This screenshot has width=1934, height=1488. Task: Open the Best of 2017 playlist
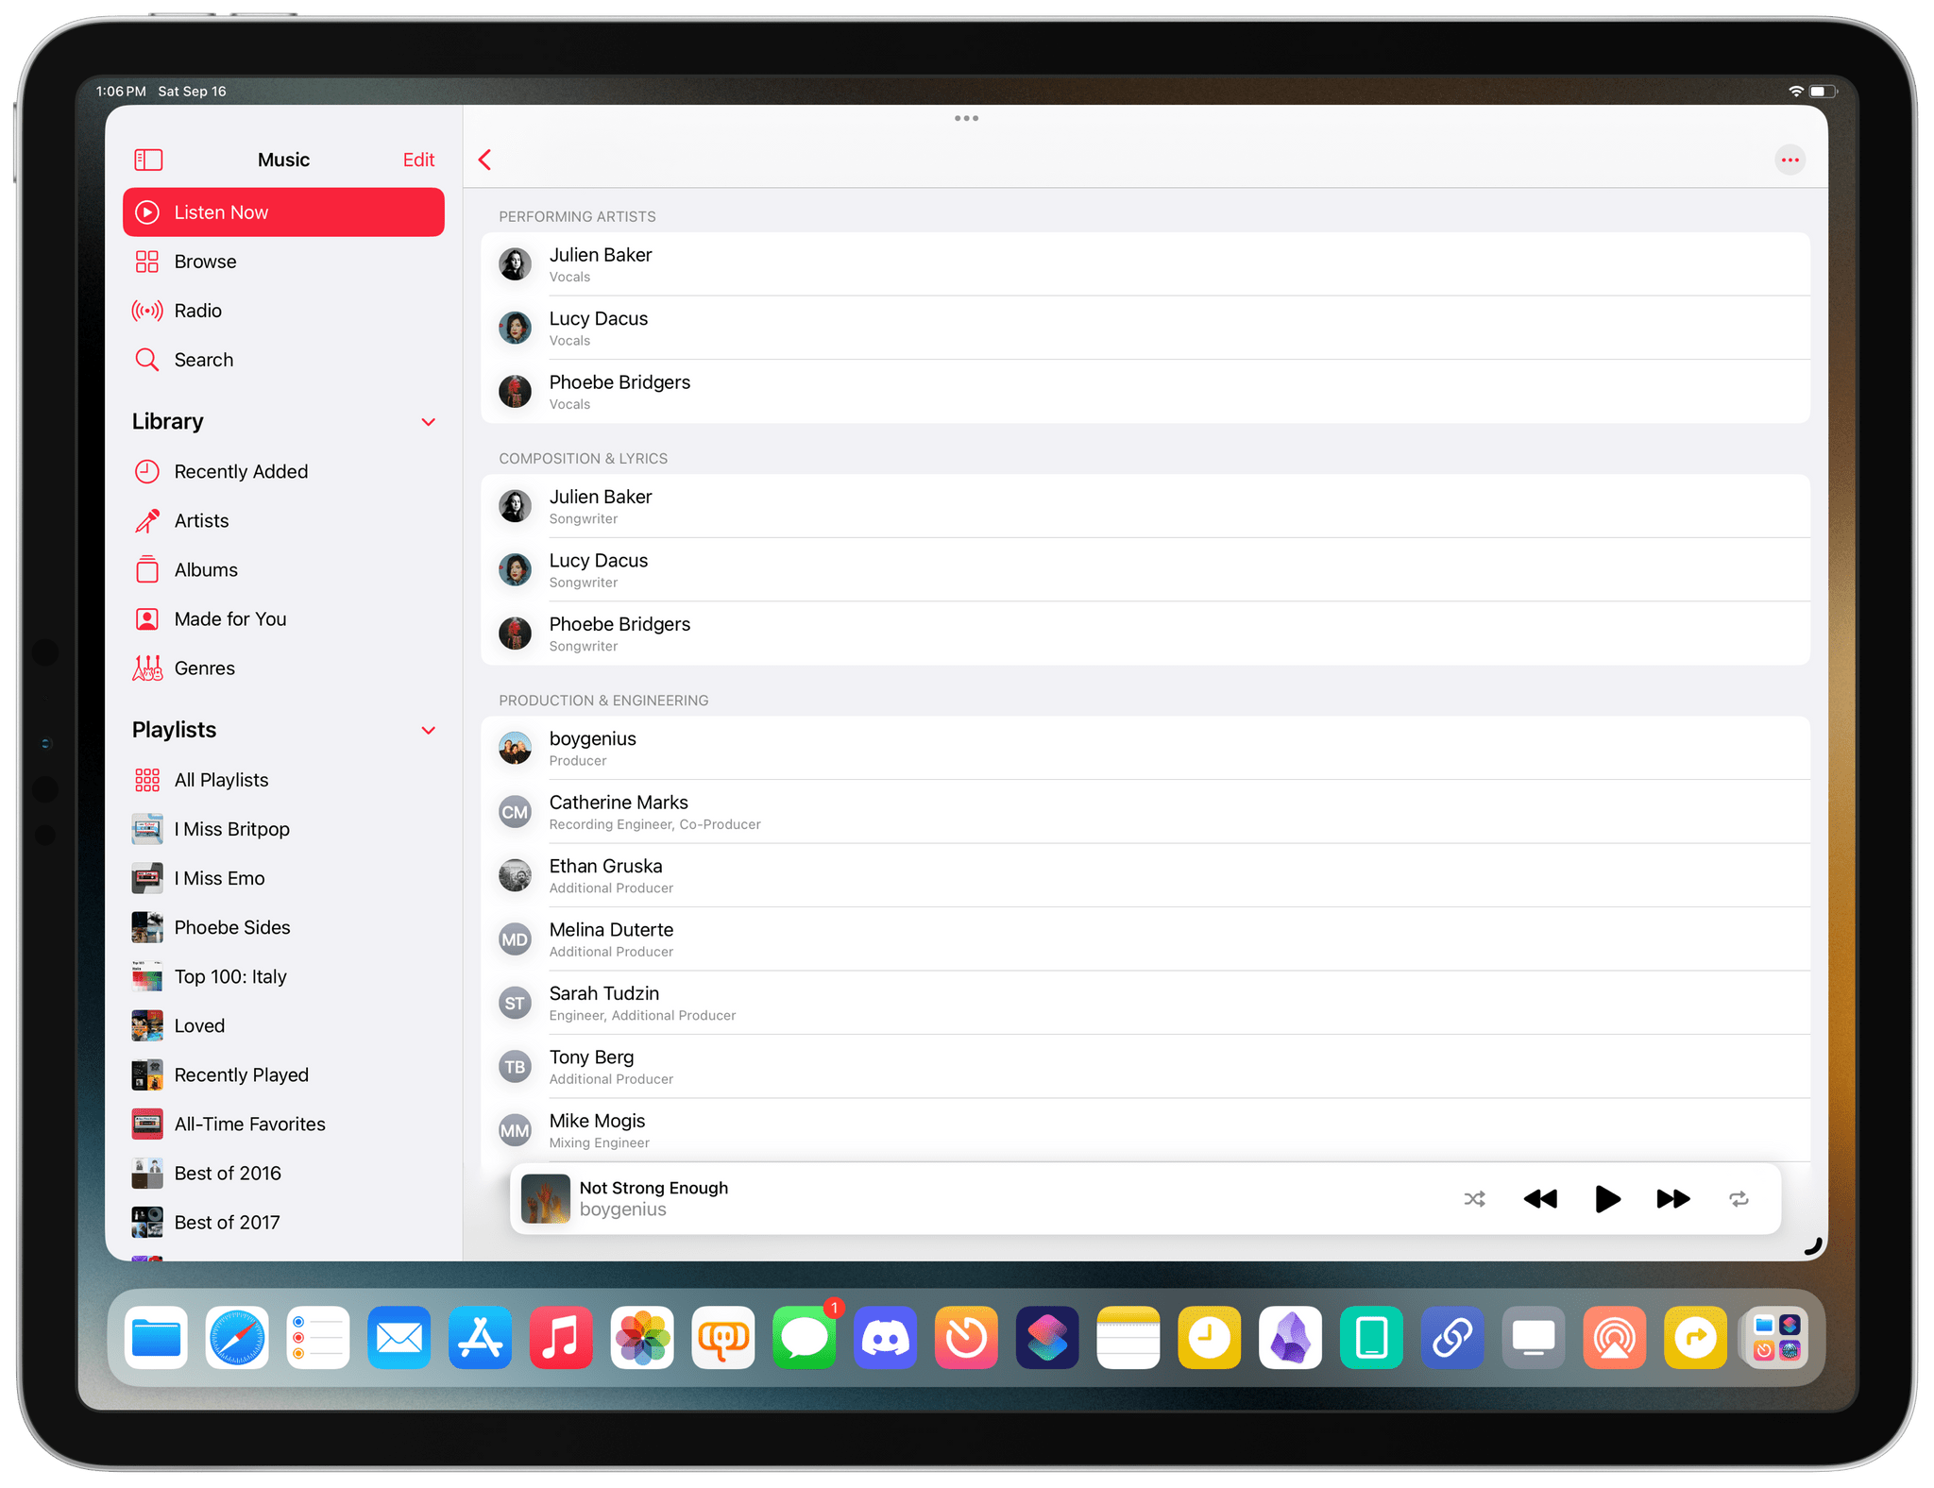[283, 1222]
